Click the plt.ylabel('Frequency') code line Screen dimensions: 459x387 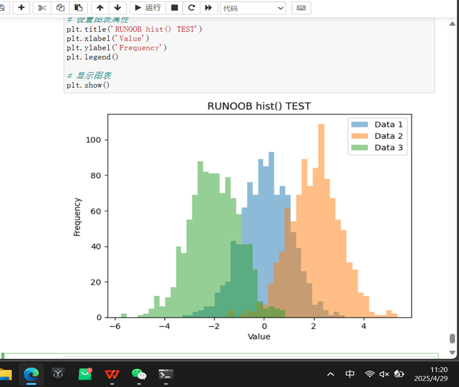coord(117,48)
